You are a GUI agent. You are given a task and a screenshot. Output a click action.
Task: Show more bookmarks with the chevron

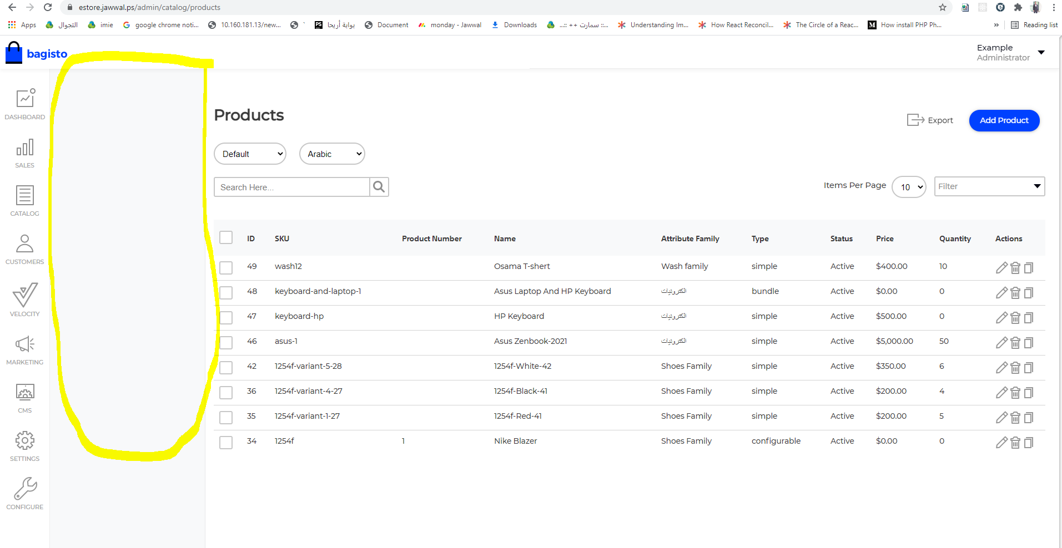(x=996, y=25)
